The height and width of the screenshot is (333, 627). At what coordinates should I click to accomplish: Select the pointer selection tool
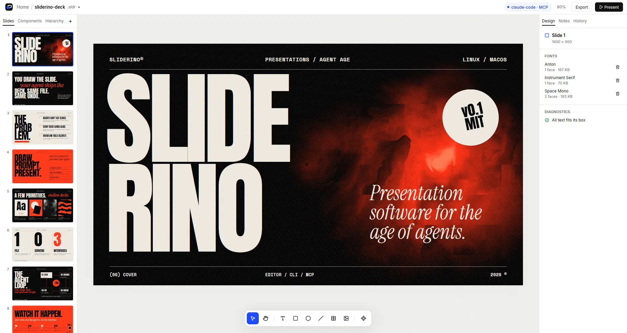click(x=253, y=318)
